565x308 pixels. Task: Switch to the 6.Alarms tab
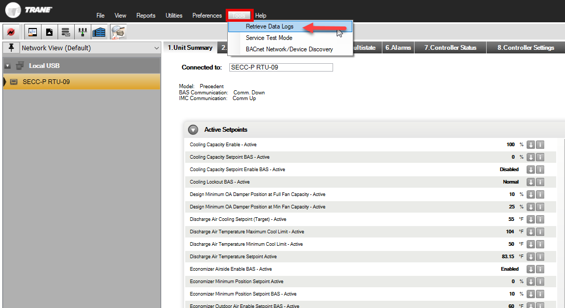[x=398, y=48]
